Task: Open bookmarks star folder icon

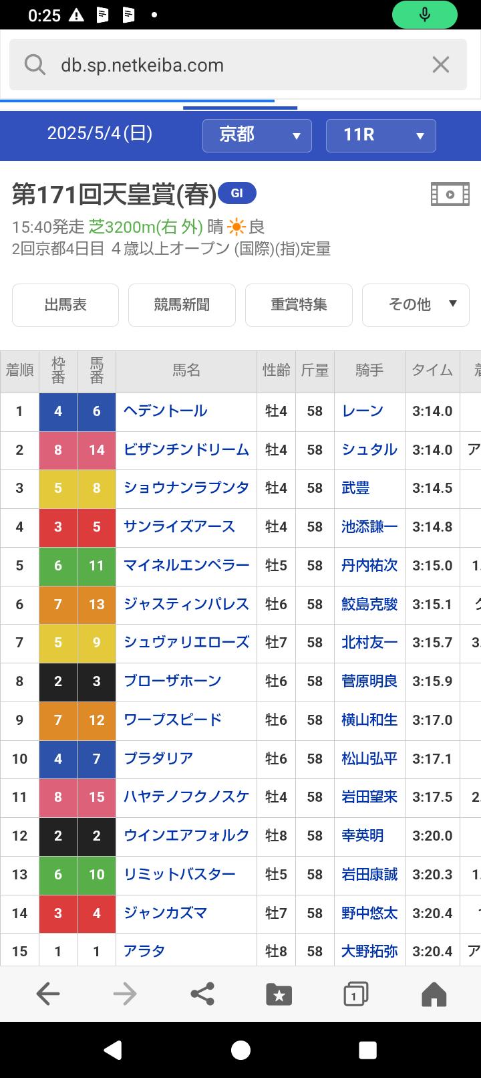Action: [279, 994]
